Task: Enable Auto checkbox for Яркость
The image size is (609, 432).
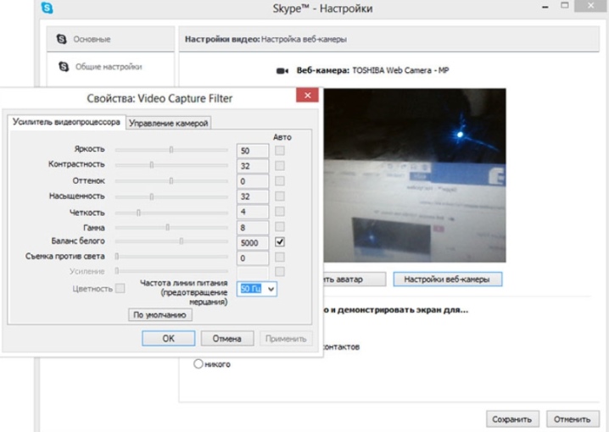Action: 280,150
